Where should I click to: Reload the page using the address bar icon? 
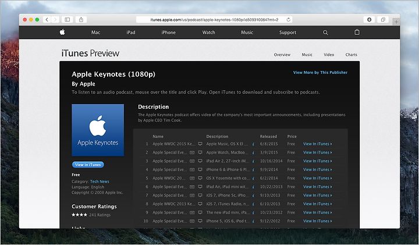[x=288, y=20]
